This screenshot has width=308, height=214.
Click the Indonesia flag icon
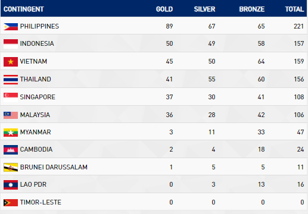point(11,44)
